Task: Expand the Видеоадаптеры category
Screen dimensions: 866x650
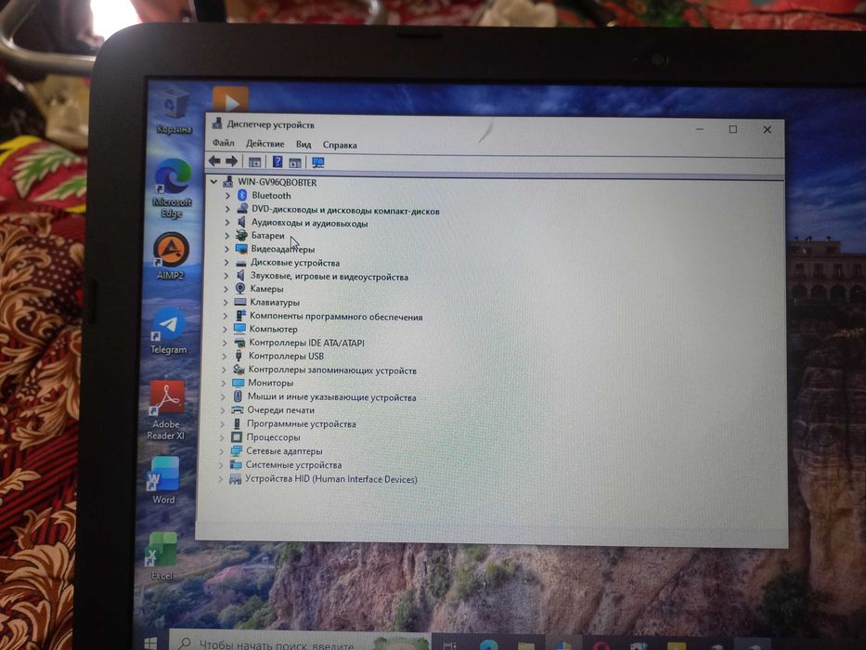Action: coord(226,249)
